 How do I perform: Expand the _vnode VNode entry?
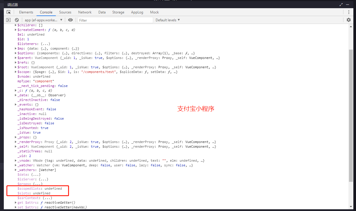click(15, 161)
